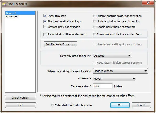Viewport: 156px width, 113px height.
Task: Enable Restore previous at logon
Action: click(x=45, y=27)
